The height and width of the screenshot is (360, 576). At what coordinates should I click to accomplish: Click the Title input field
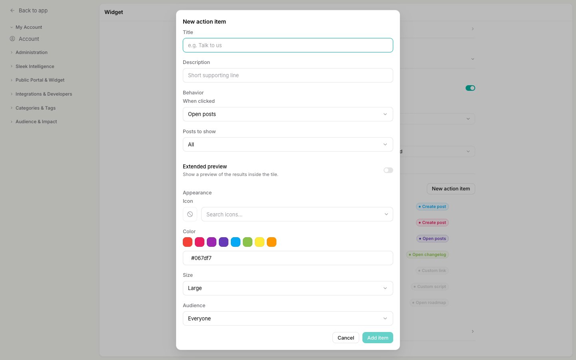click(x=288, y=45)
